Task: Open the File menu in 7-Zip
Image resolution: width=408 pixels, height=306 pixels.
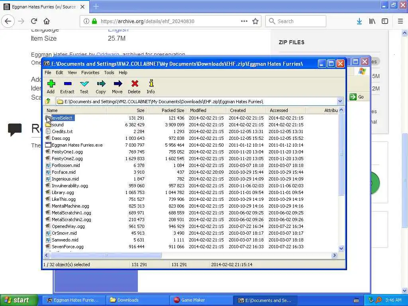Action: click(x=48, y=73)
